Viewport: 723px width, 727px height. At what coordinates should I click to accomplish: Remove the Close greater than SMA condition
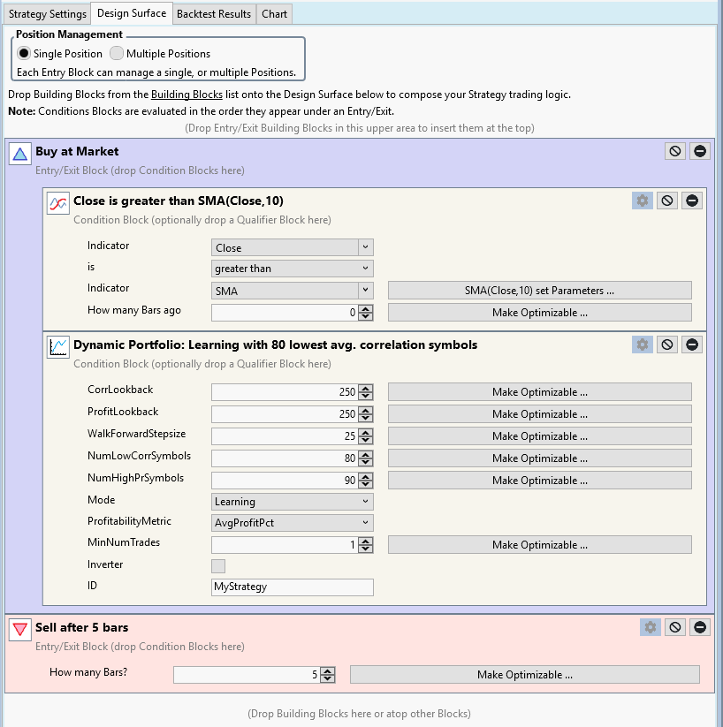click(692, 201)
